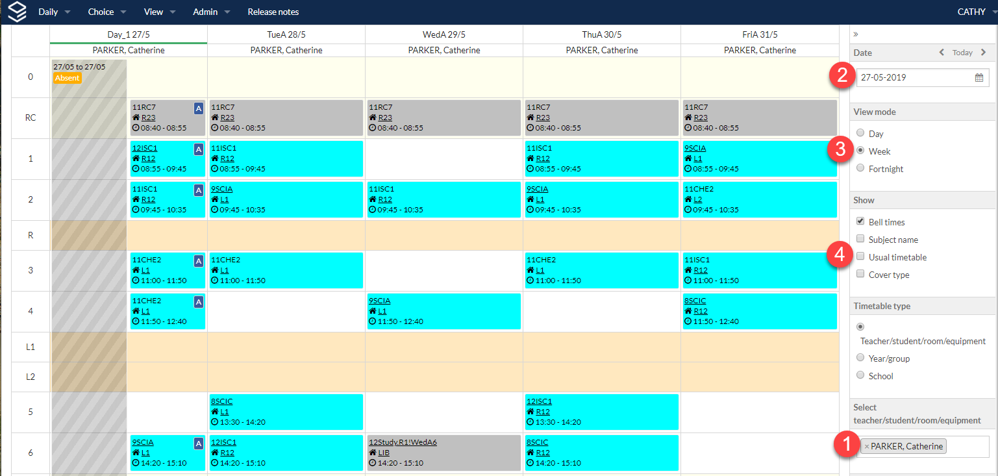
Task: Enable the Subject name checkbox
Action: [860, 239]
